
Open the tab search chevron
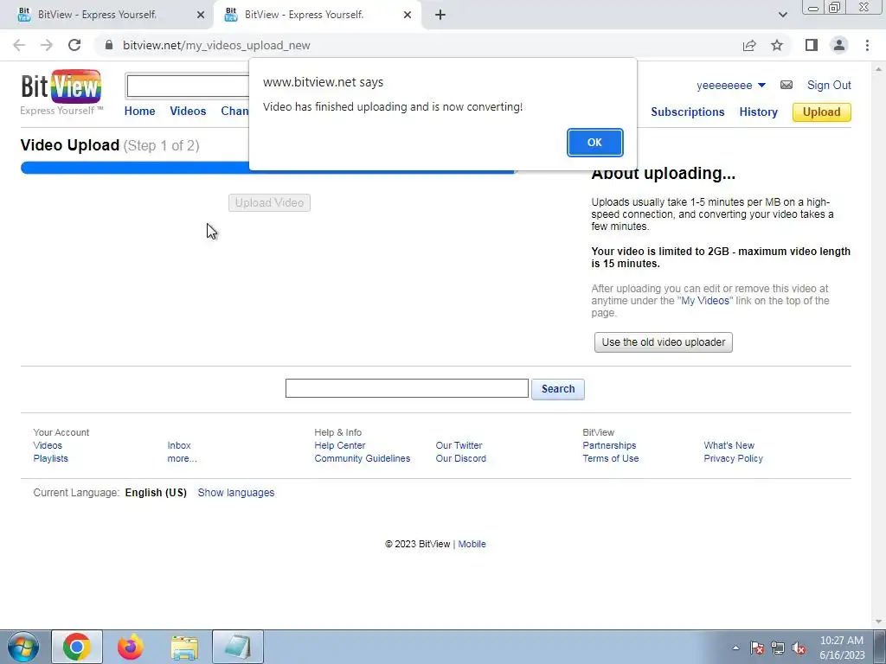(782, 15)
